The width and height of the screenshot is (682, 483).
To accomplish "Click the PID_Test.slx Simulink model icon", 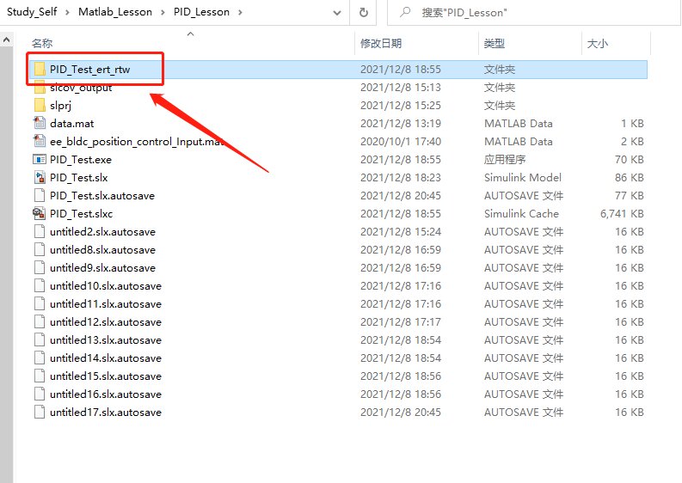I will (40, 177).
